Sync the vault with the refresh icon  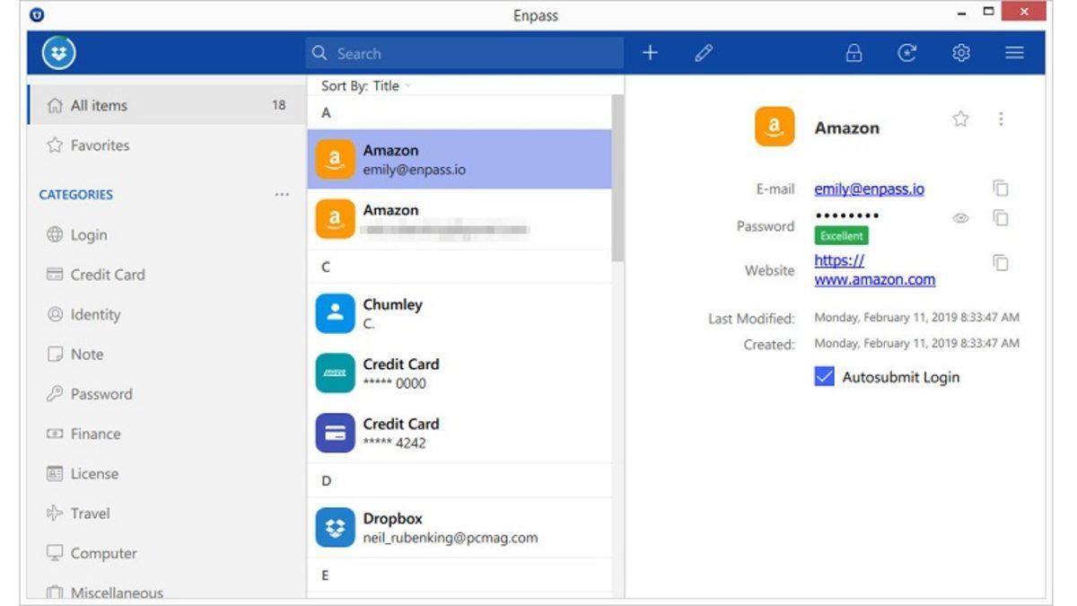907,53
